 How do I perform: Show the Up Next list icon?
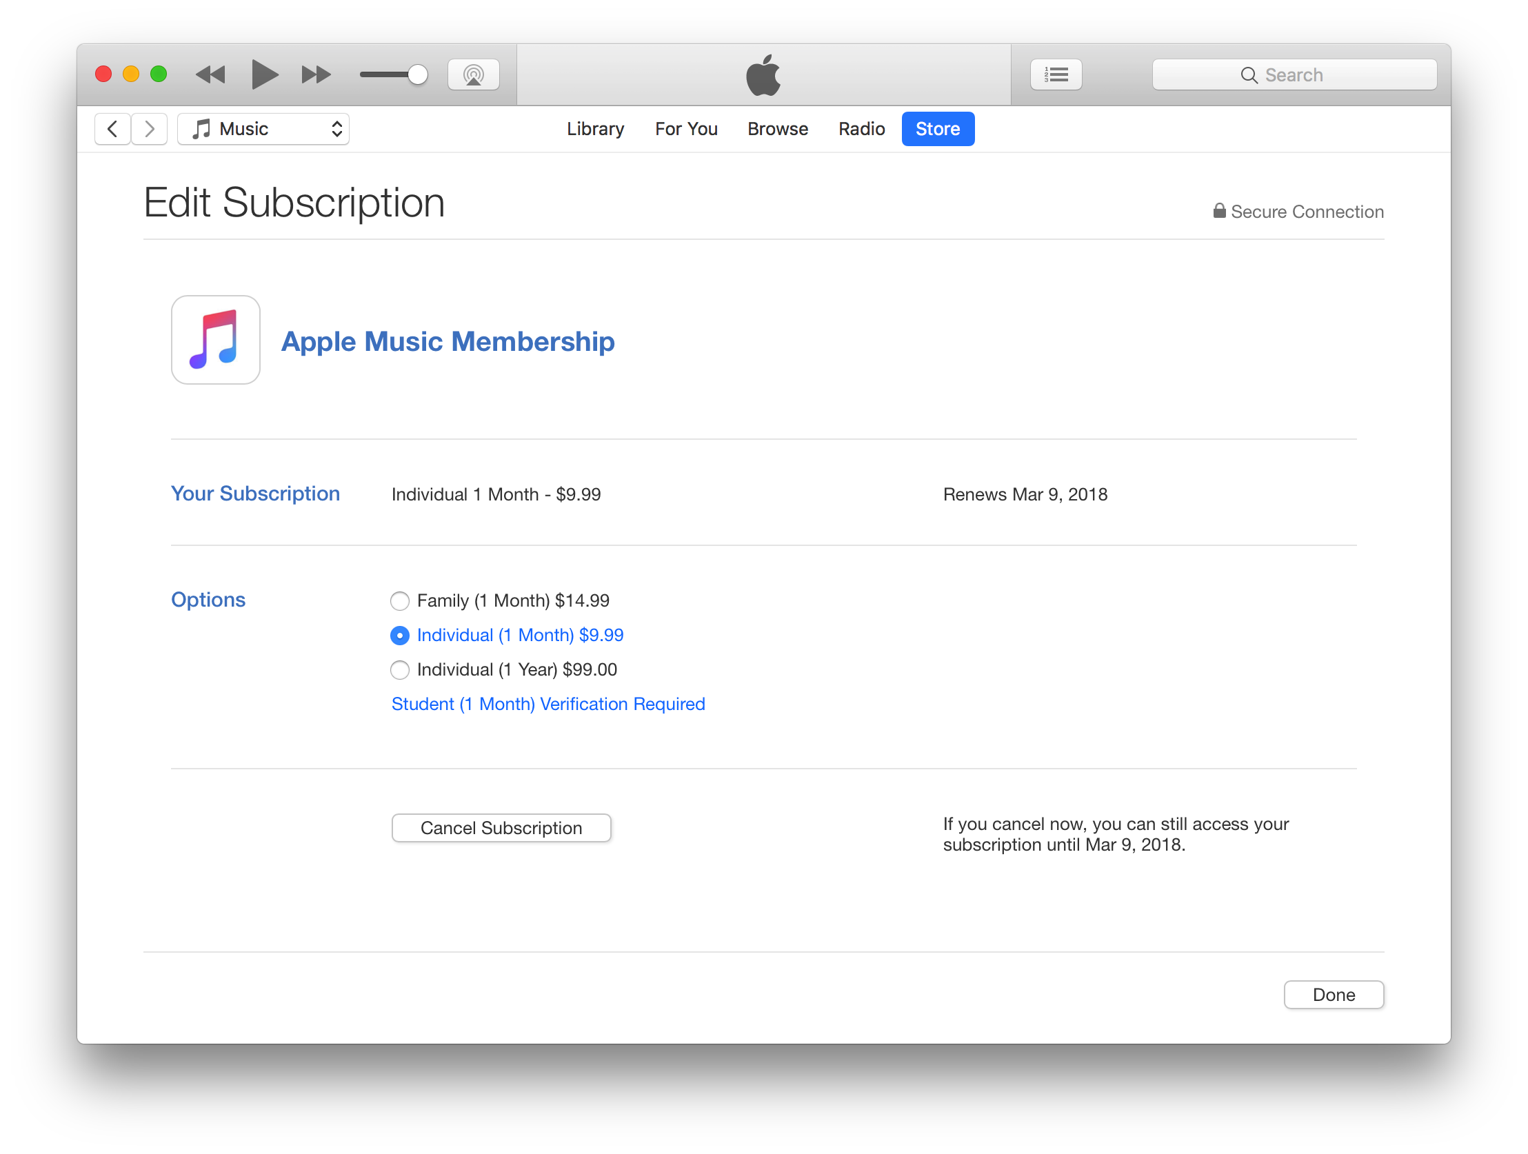tap(1056, 74)
